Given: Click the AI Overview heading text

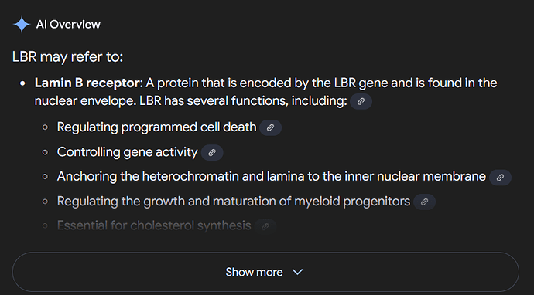Looking at the screenshot, I should [x=68, y=25].
